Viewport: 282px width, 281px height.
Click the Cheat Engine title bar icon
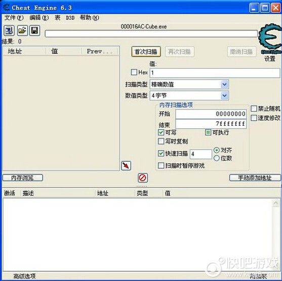coord(6,8)
